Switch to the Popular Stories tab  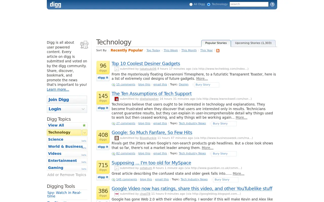pos(216,43)
